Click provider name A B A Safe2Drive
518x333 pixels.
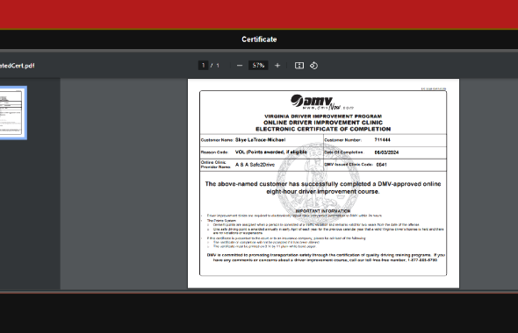255,165
